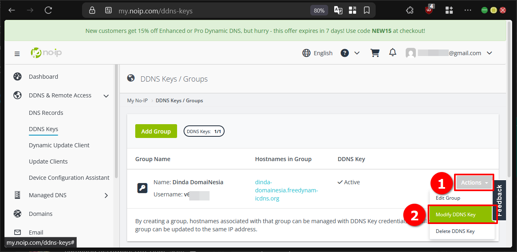
Task: Expand the gmail account menu
Action: point(489,53)
